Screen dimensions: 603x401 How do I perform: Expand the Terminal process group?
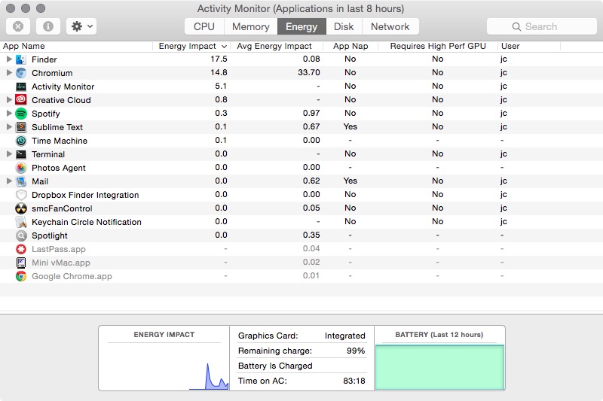pyautogui.click(x=9, y=154)
